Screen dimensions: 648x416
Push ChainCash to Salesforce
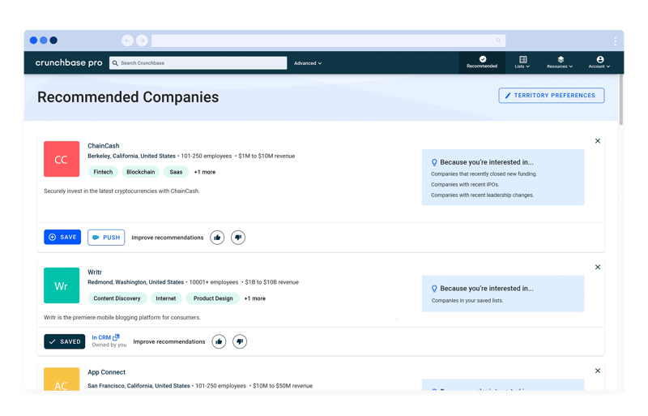106,237
